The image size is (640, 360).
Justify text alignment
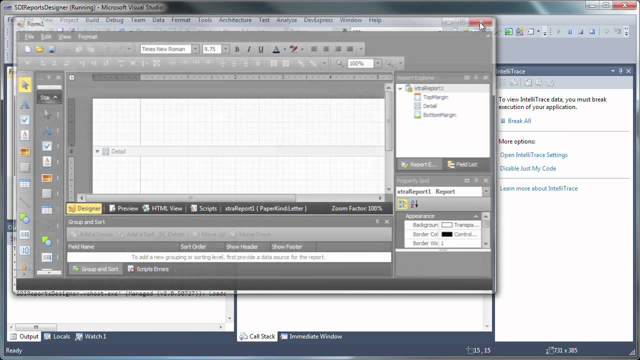[x=350, y=49]
